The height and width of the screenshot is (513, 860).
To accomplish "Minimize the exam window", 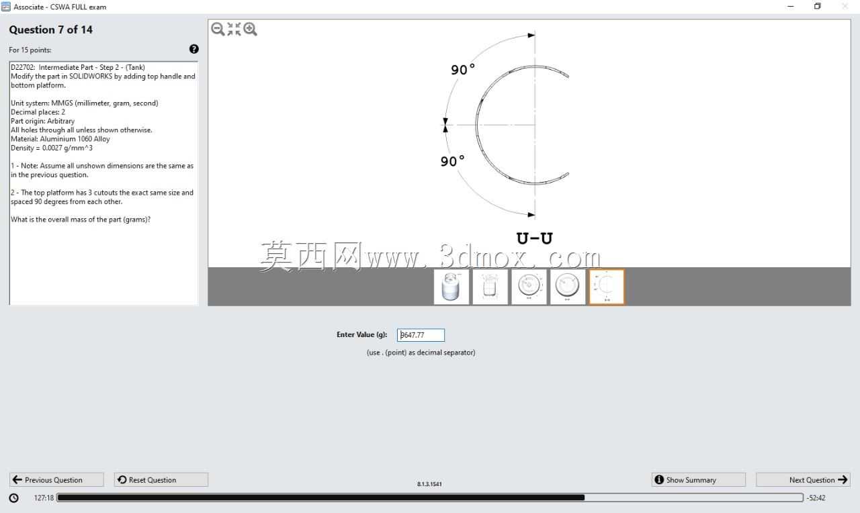I will coord(790,7).
